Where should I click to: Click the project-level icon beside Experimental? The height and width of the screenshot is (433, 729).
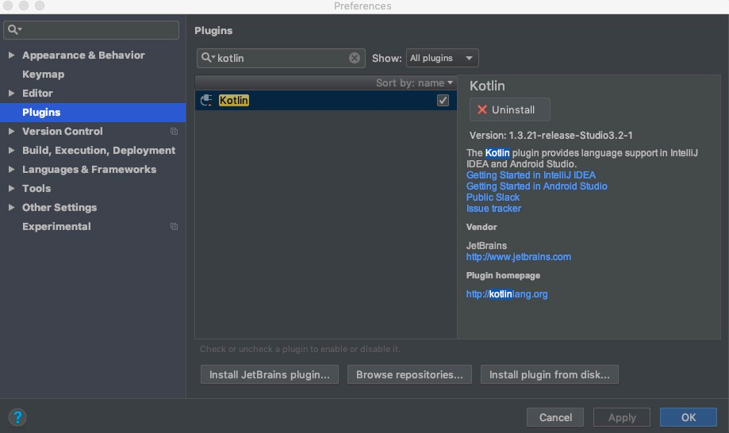point(174,227)
